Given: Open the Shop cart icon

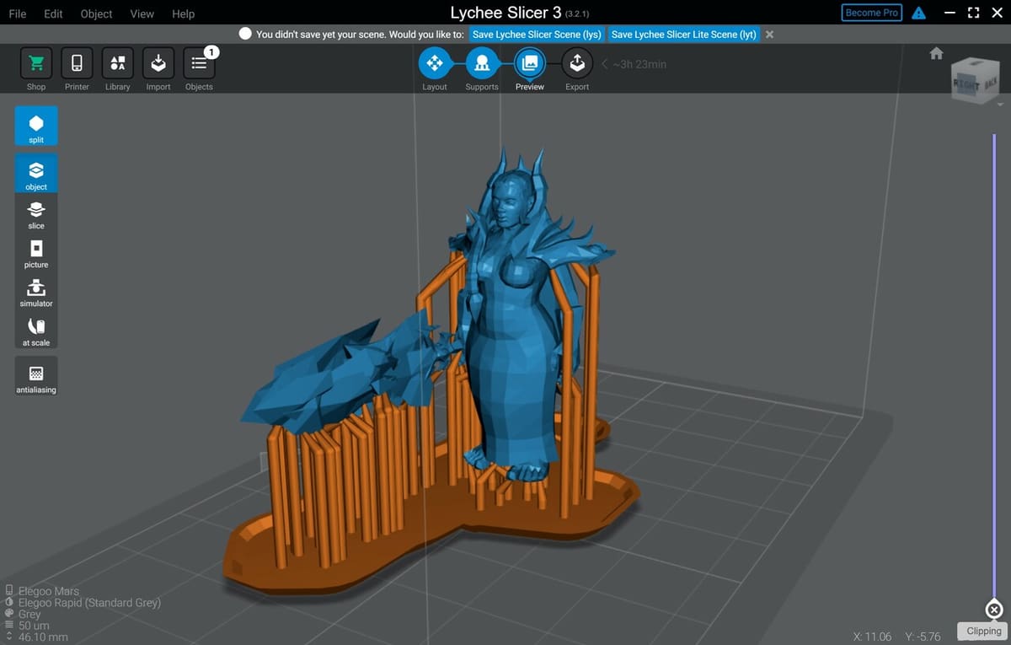Looking at the screenshot, I should (36, 63).
